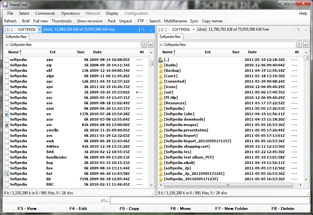Open the Help menu
The height and width of the screenshot is (215, 313).
click(x=303, y=13)
